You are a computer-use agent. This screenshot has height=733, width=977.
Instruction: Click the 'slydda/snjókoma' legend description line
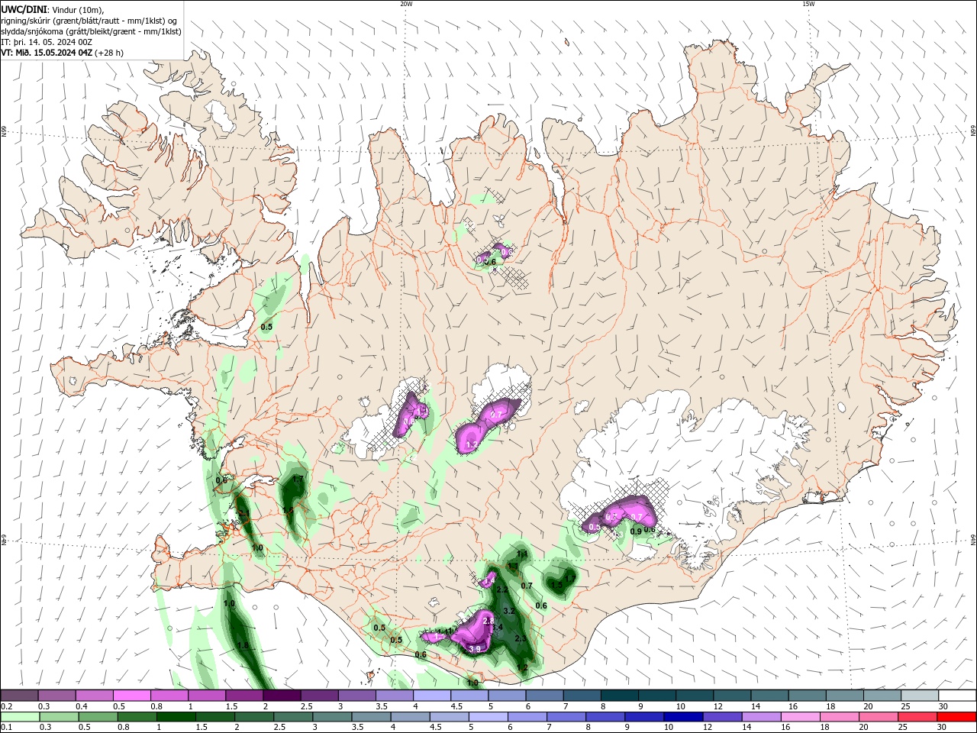[91, 31]
